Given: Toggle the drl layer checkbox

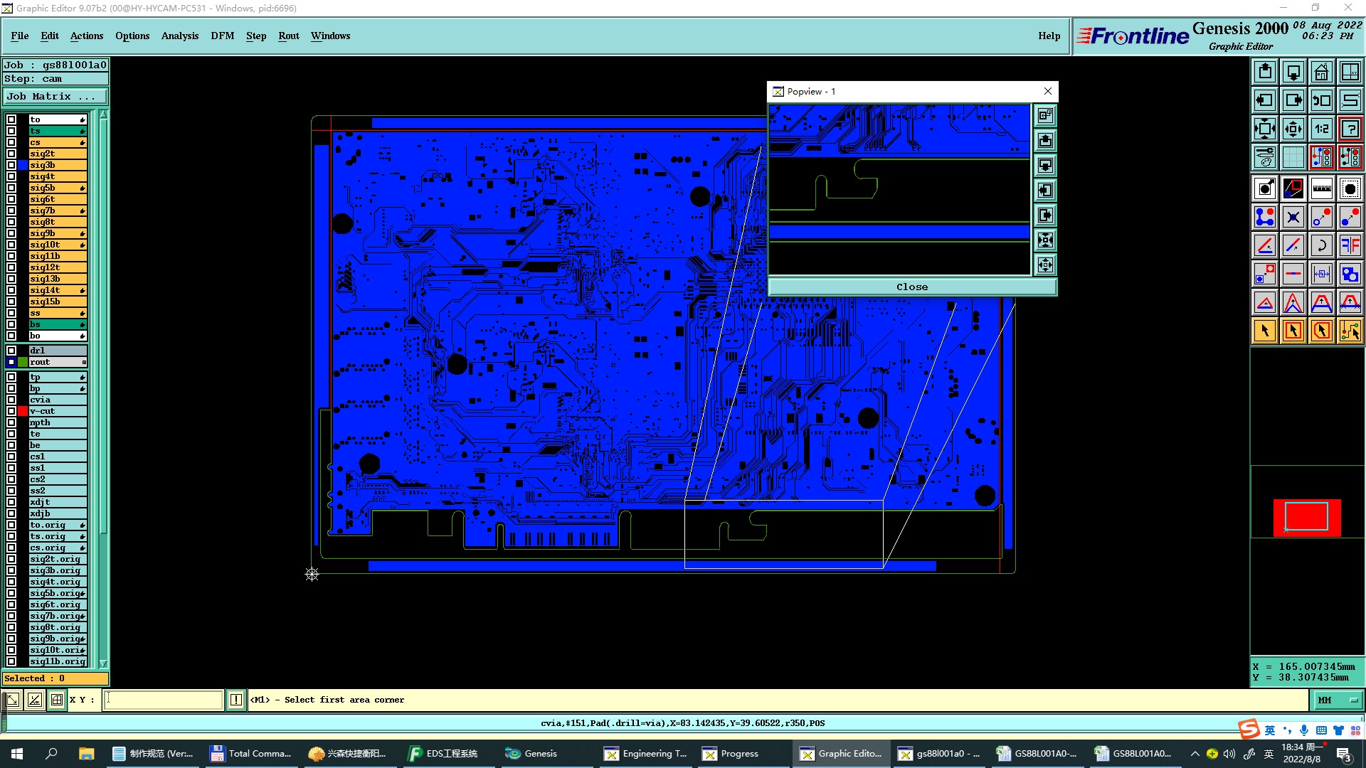Looking at the screenshot, I should click(11, 351).
